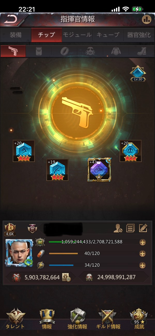The image size is (155, 336).
Task: Select the gas mask equipment icon
Action: pyautogui.click(x=90, y=51)
